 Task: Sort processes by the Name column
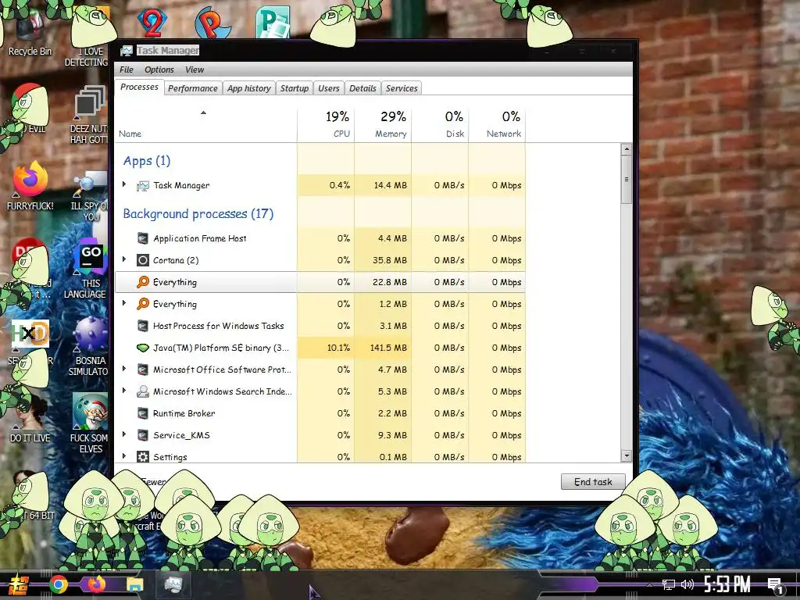coord(205,124)
